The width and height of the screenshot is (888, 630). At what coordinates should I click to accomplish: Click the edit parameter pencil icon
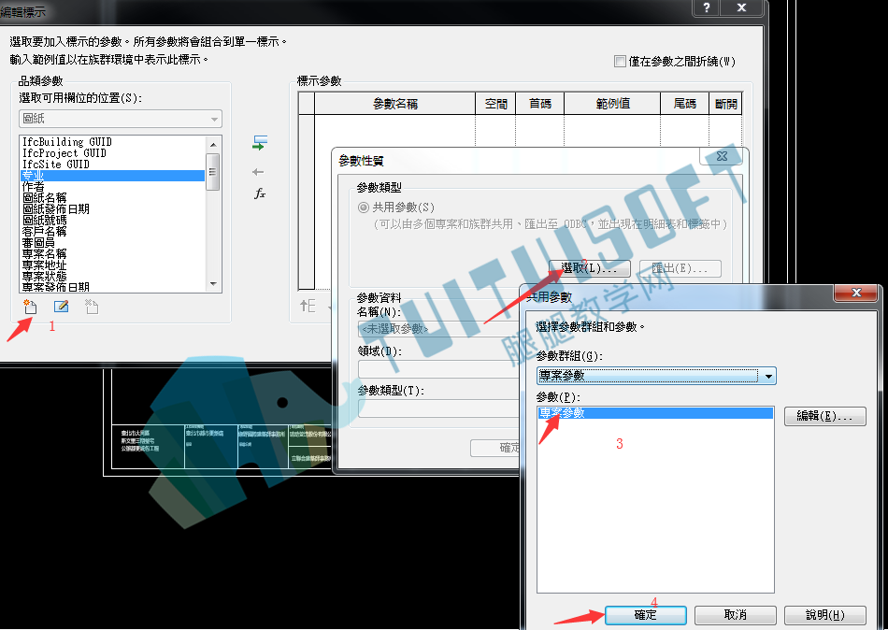coord(61,308)
